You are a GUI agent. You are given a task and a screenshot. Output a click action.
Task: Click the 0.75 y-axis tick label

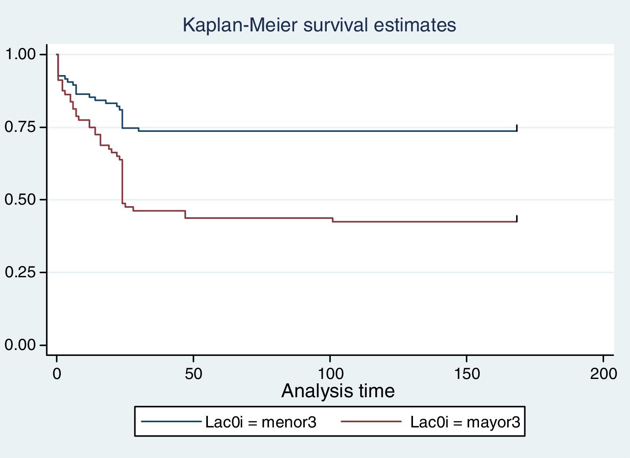[20, 127]
